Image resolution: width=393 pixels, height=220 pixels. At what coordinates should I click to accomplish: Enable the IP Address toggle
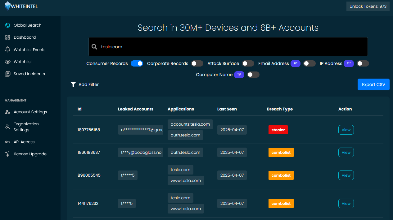(x=363, y=63)
